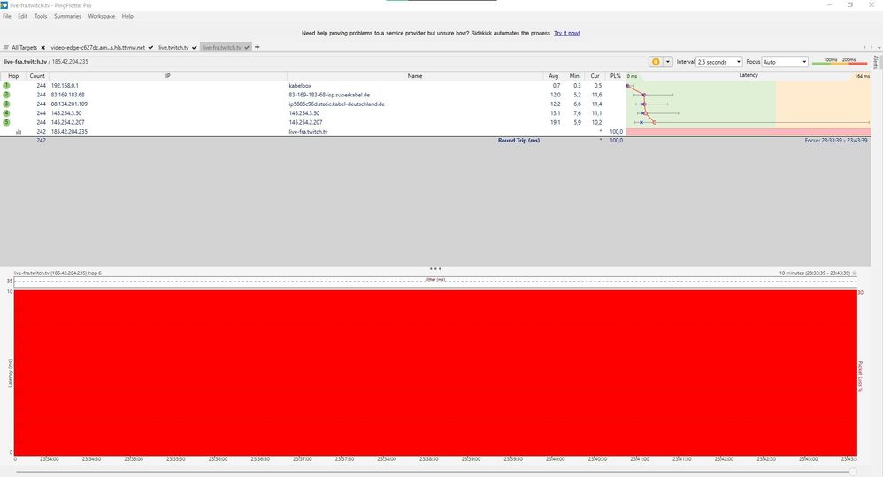Click the bar graph icon in 185.42.204.235 row

(x=19, y=132)
